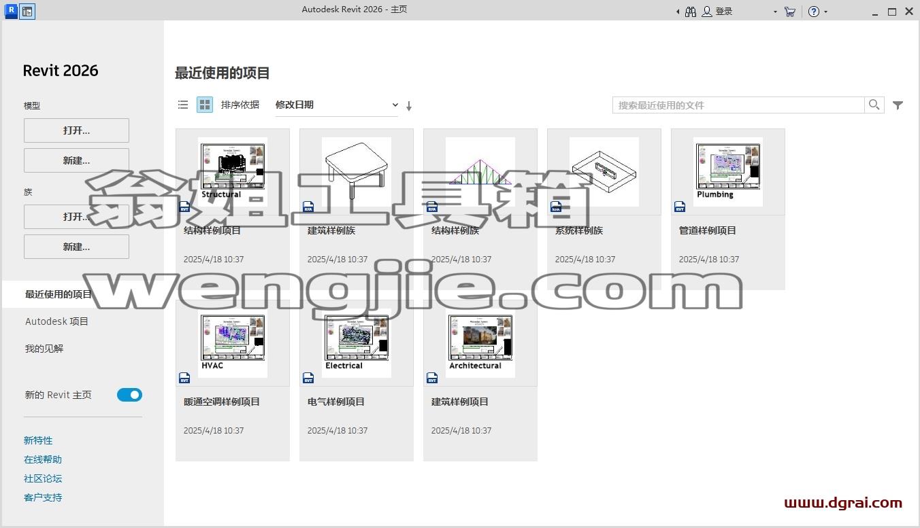Click 打开... button under 模型
Screen dimensions: 920x528
(76, 130)
